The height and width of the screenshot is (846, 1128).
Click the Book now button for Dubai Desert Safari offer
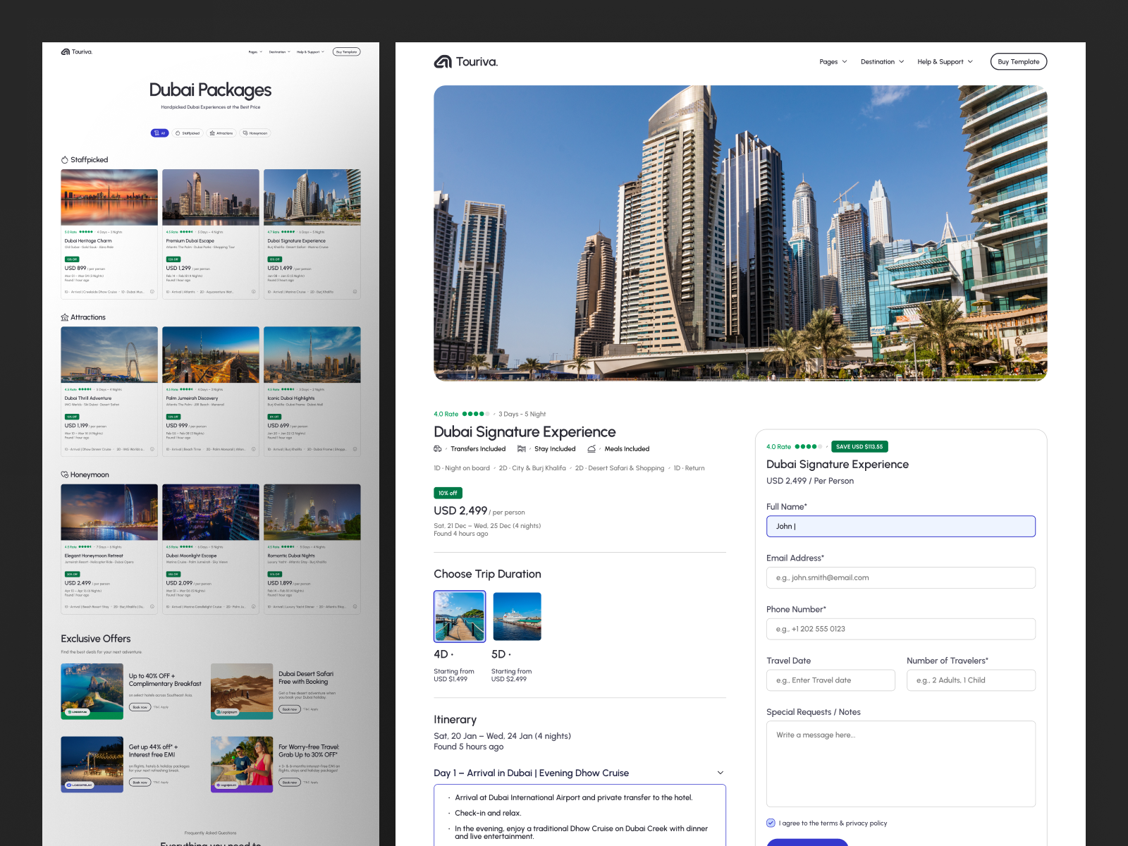tap(289, 709)
